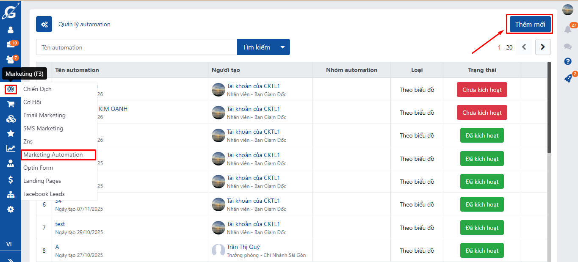
Task: Click the star icon in left sidebar
Action: point(11,133)
